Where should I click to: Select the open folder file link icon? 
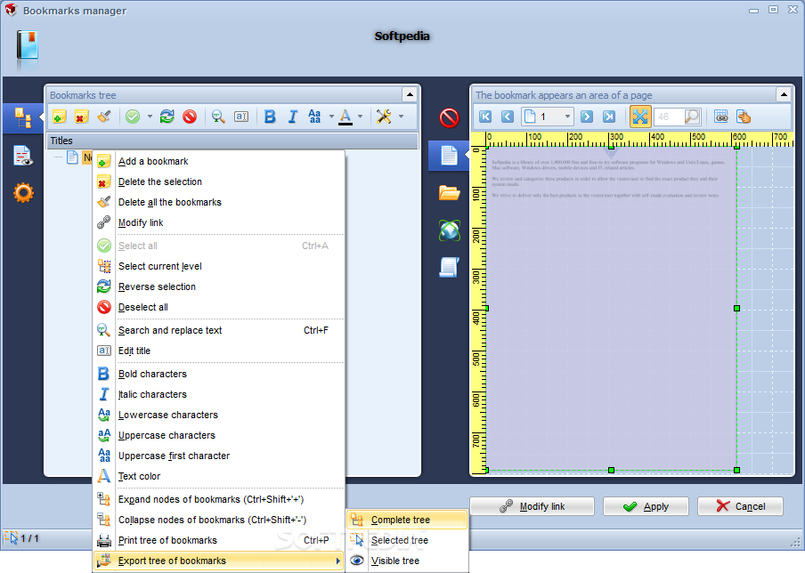449,193
